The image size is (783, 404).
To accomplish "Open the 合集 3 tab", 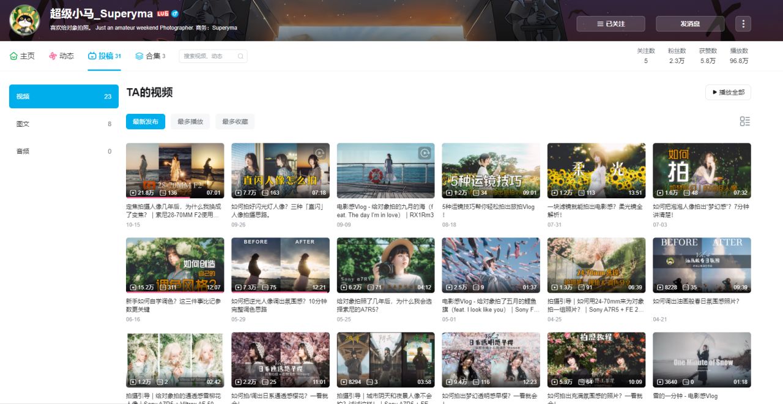I will [150, 56].
